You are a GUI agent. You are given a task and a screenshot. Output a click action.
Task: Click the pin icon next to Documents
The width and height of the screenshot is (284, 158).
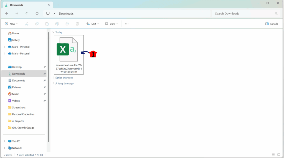click(x=45, y=80)
